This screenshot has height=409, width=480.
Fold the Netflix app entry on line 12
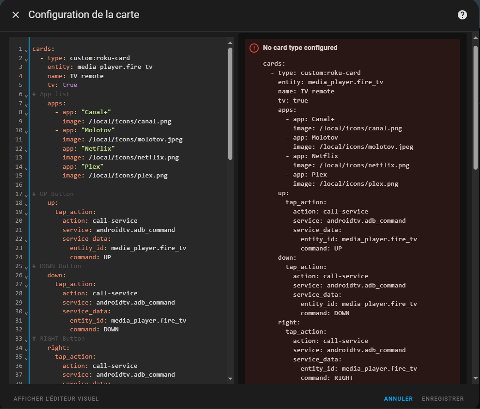pyautogui.click(x=26, y=150)
